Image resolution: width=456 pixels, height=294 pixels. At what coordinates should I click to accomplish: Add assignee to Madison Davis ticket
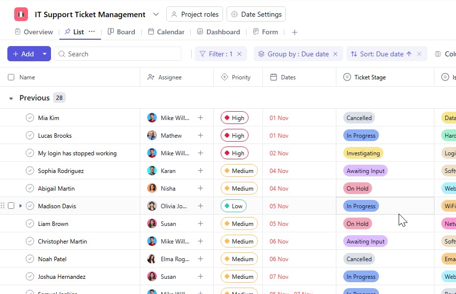click(x=201, y=206)
